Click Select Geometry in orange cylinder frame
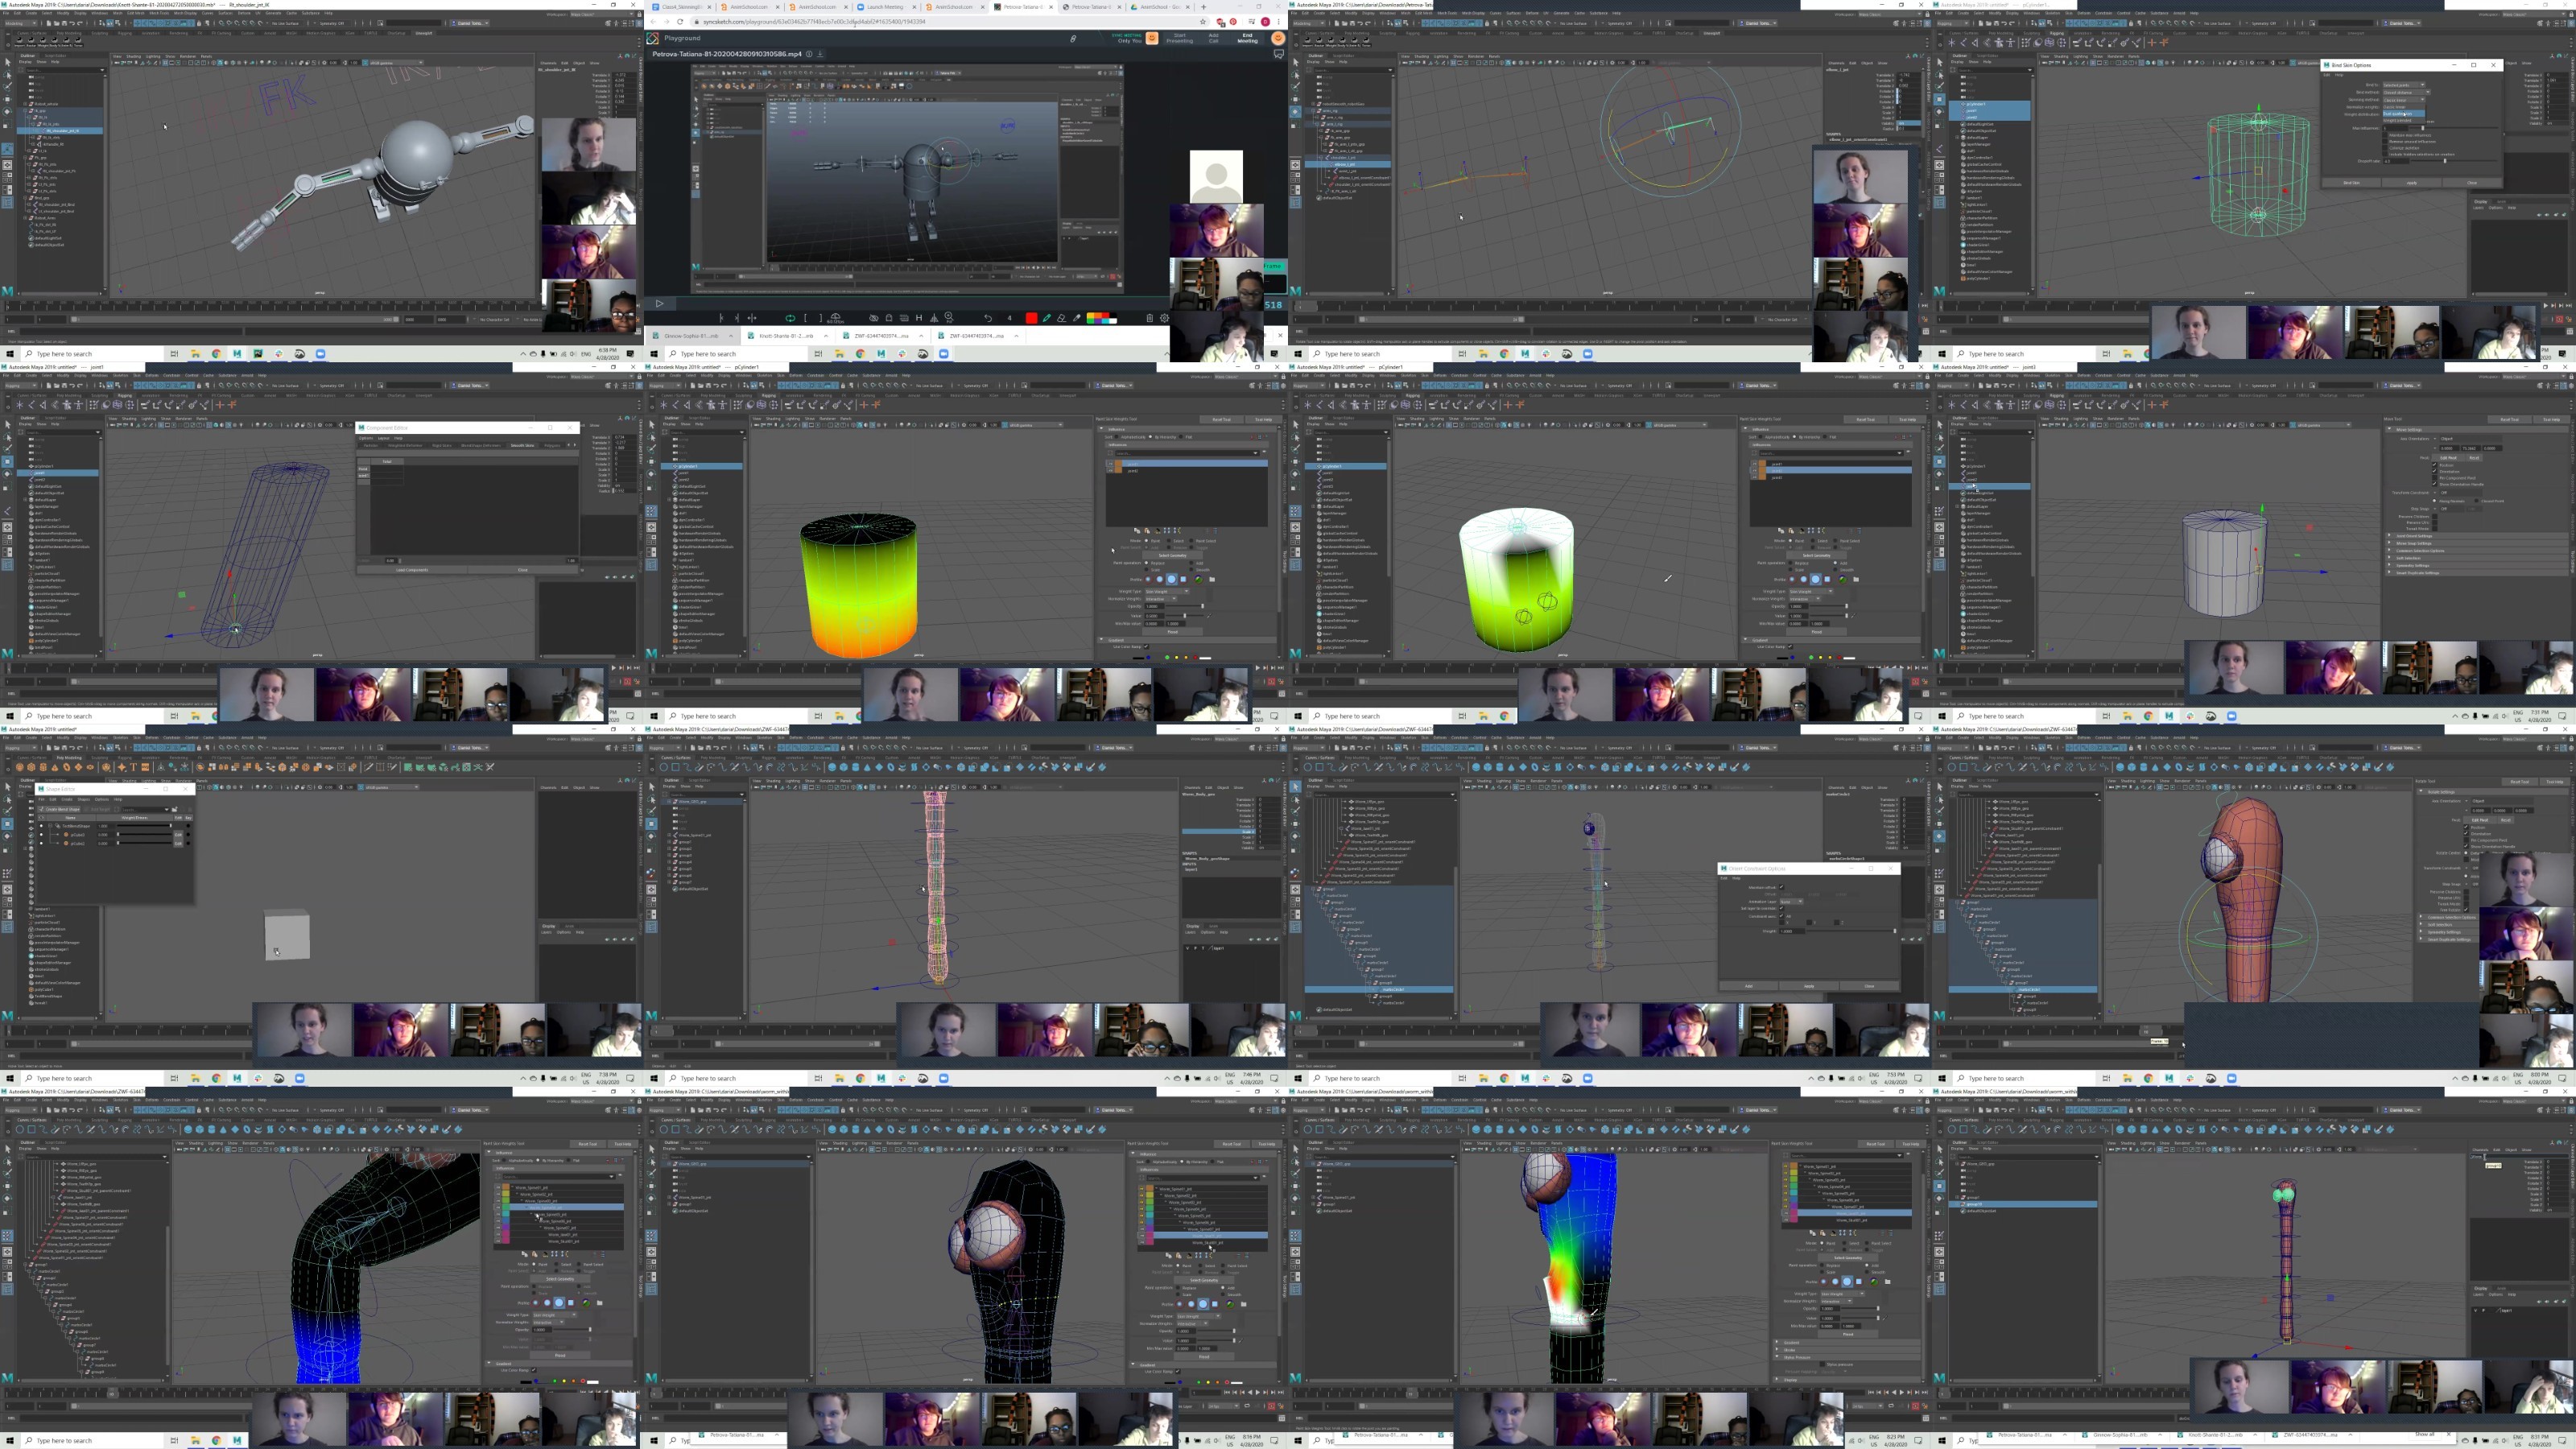The height and width of the screenshot is (1449, 2576). coord(1173,556)
